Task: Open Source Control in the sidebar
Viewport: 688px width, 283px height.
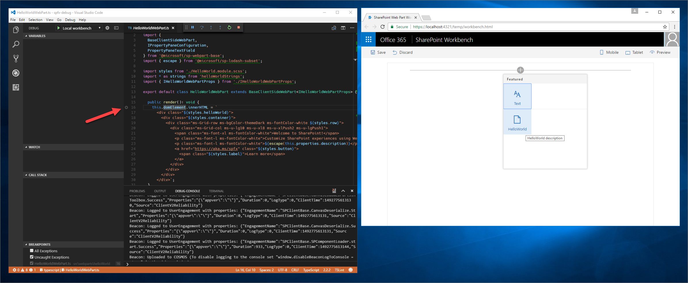Action: pyautogui.click(x=16, y=58)
